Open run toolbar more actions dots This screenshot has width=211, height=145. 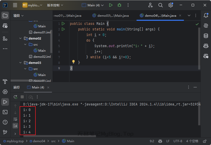point(37,97)
